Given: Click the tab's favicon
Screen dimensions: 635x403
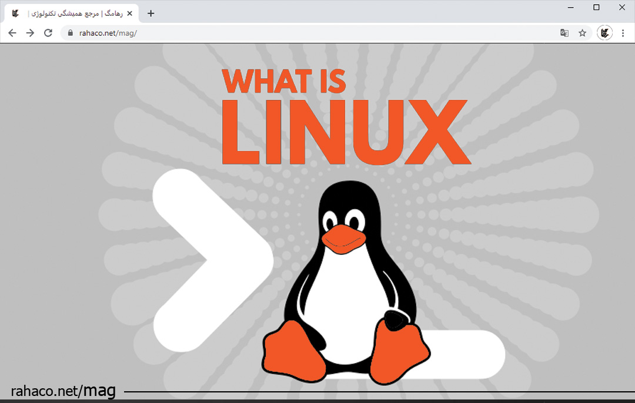Looking at the screenshot, I should coord(16,14).
